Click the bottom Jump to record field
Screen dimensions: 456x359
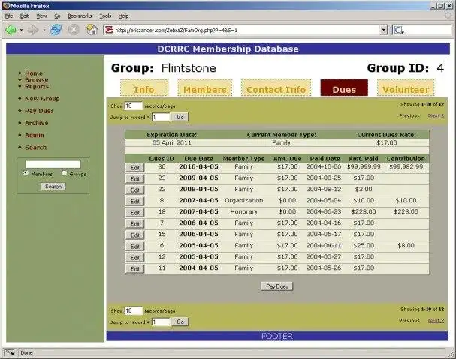pos(161,322)
